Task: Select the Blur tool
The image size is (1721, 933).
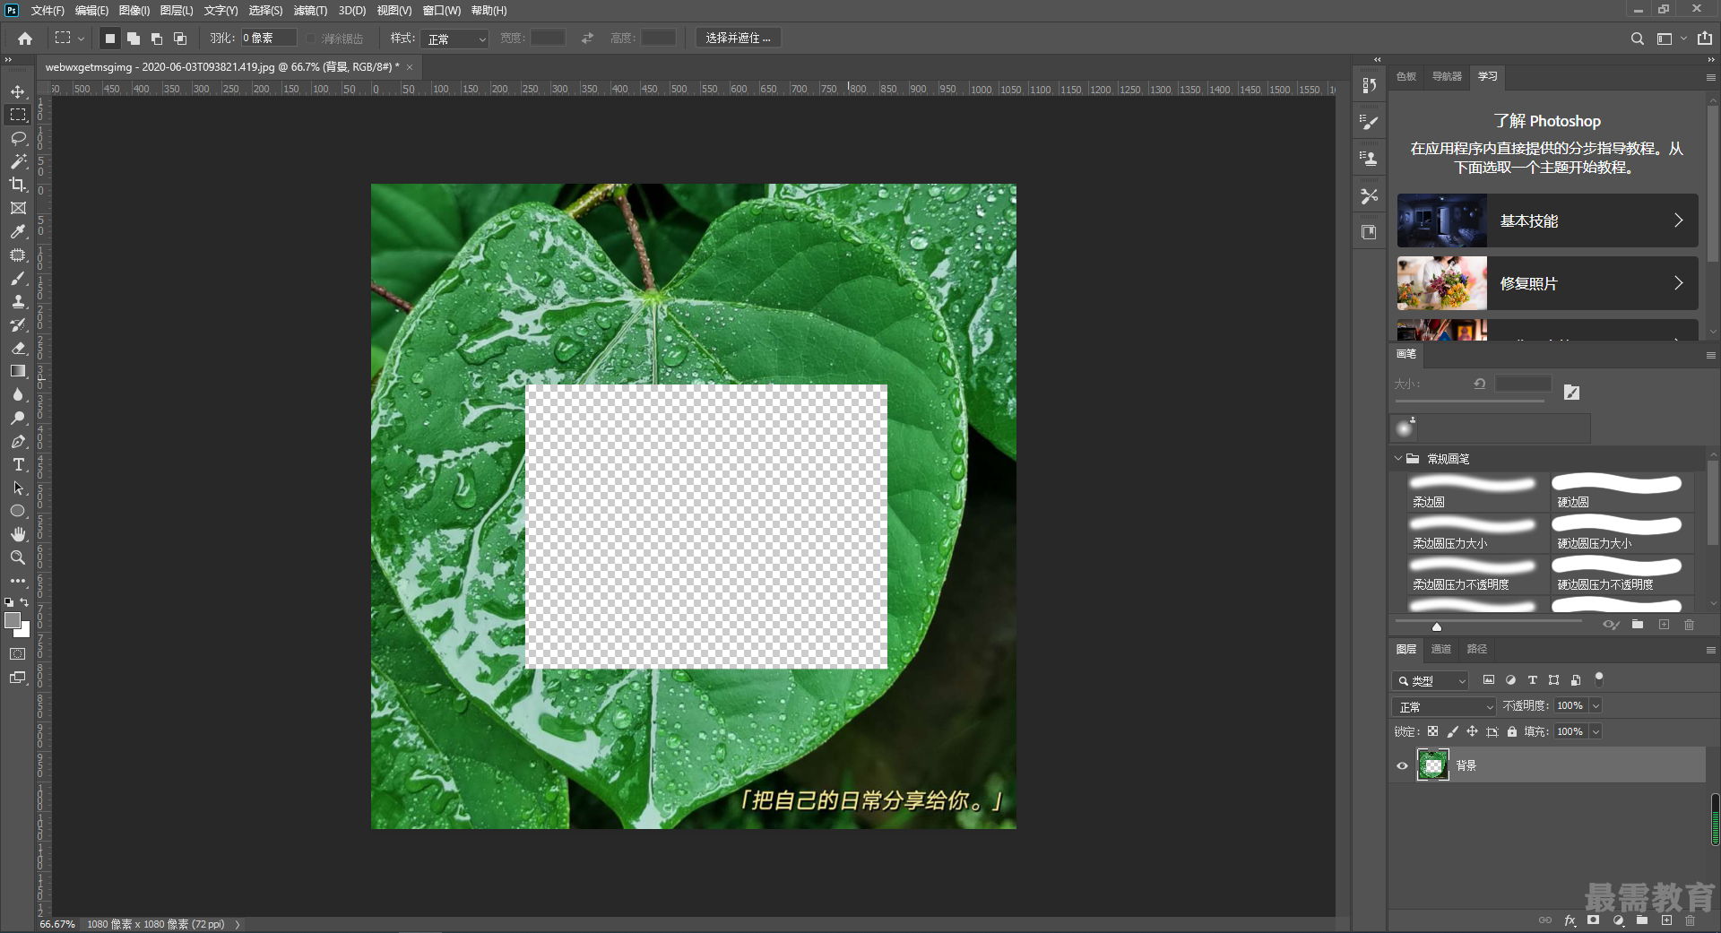Action: [x=18, y=394]
